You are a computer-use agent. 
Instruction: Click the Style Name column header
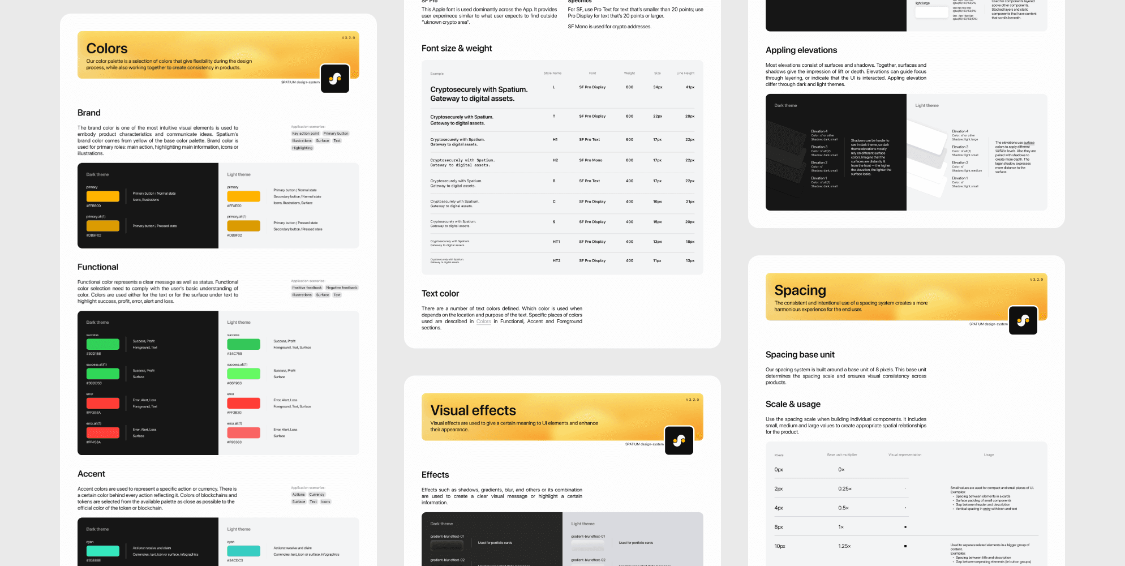[x=552, y=73]
